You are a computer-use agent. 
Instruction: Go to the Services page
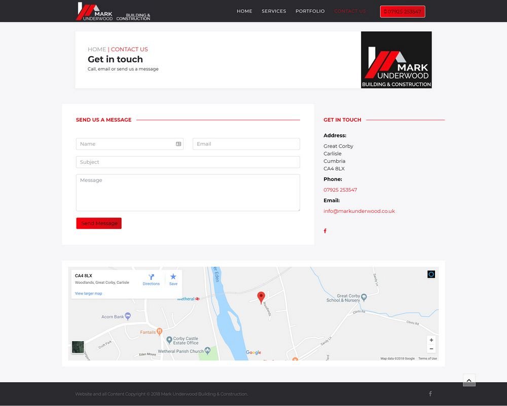pos(274,11)
